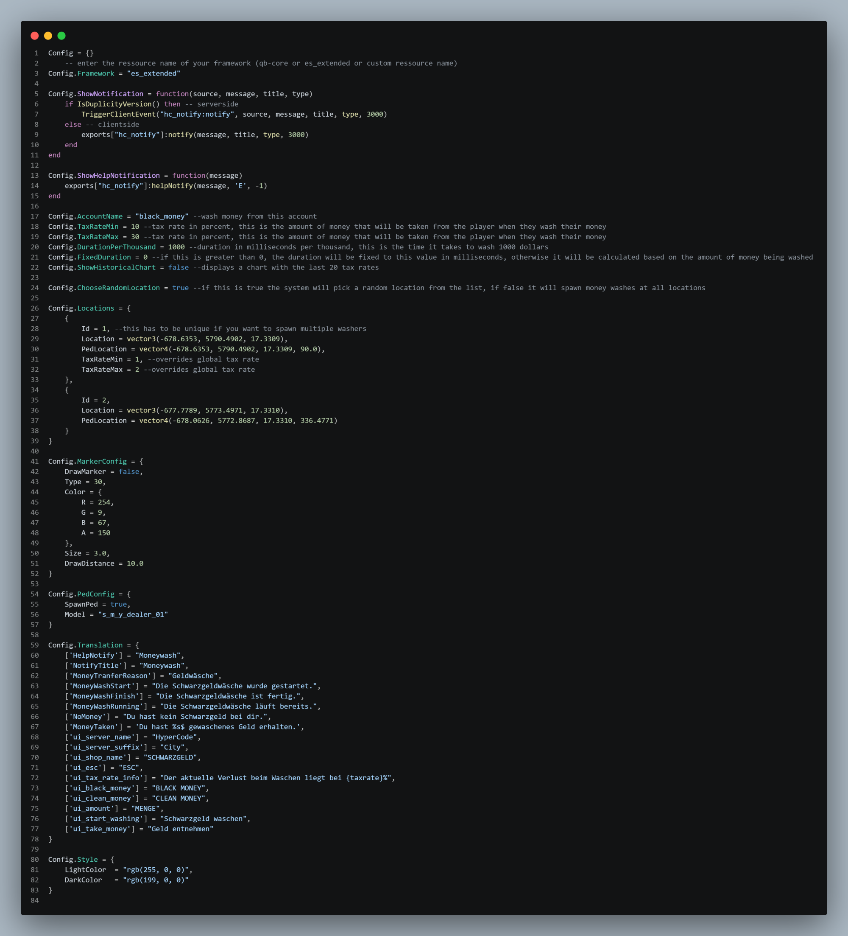Click line number 5 in gutter
Image resolution: width=848 pixels, height=936 pixels.
point(36,94)
